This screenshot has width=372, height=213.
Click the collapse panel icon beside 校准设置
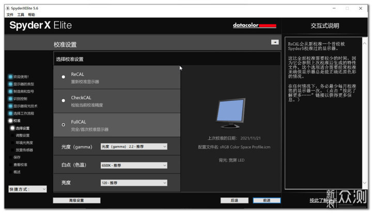pyautogui.click(x=275, y=42)
